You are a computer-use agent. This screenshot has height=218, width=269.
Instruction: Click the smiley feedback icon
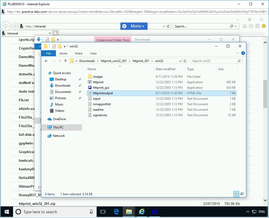coord(264,26)
